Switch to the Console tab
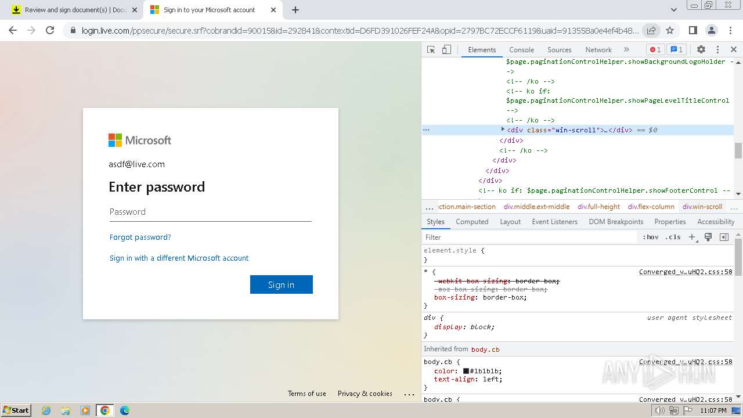 [x=521, y=50]
